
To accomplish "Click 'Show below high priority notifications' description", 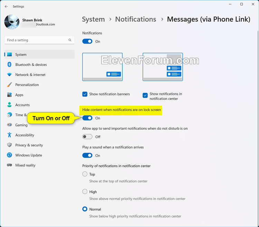I will point(135,216).
